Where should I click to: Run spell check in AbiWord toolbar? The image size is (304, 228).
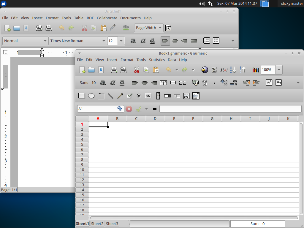(126, 28)
